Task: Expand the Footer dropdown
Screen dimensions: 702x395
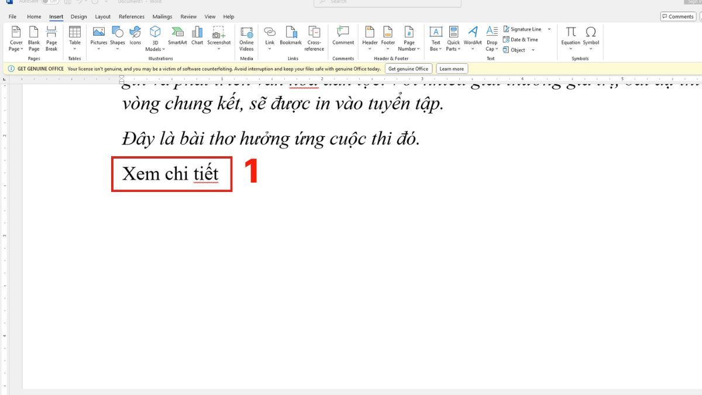Action: (x=388, y=49)
